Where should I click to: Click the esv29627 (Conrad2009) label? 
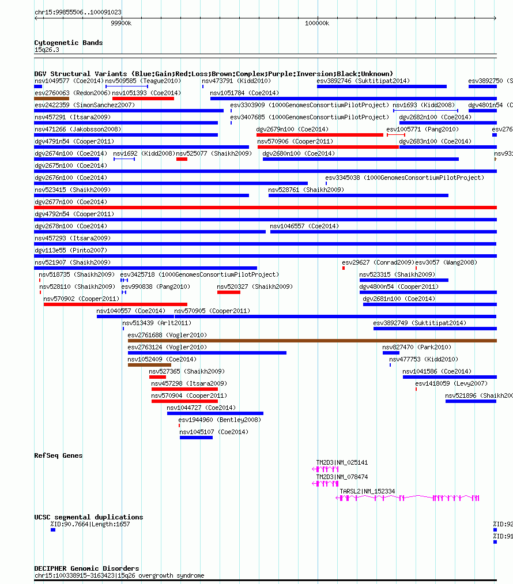coord(378,262)
